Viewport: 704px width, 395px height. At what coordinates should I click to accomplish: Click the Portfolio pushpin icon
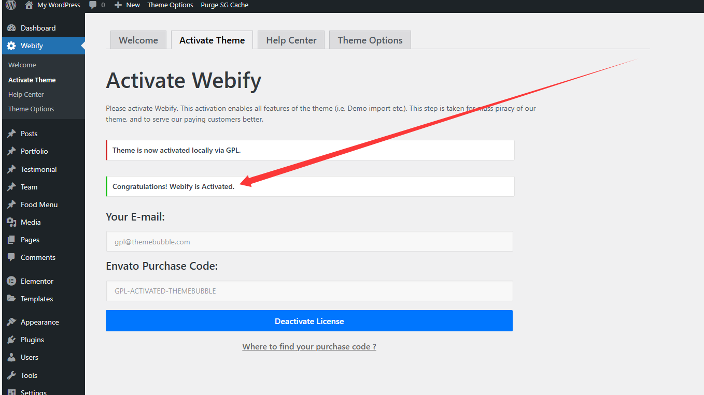[11, 151]
